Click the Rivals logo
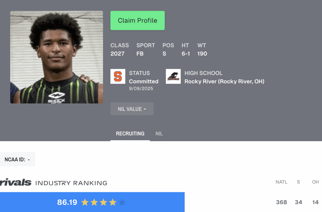 click(x=16, y=182)
